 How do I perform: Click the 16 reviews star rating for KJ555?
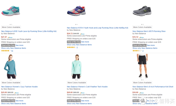pos(7,51)
